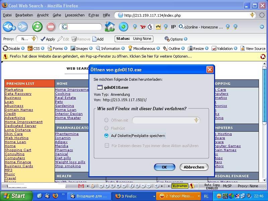Select the 'Auf Diskette/Festplatte speichern' radio option

tap(106, 136)
